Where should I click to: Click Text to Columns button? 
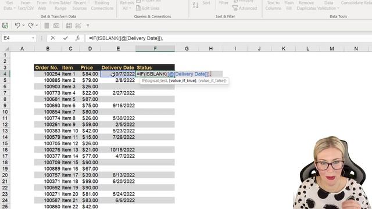273,6
